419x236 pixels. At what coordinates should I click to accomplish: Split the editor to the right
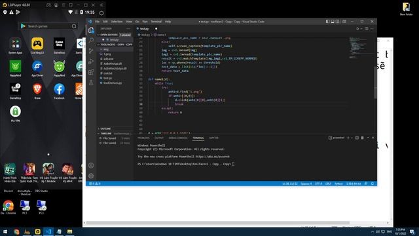367,29
